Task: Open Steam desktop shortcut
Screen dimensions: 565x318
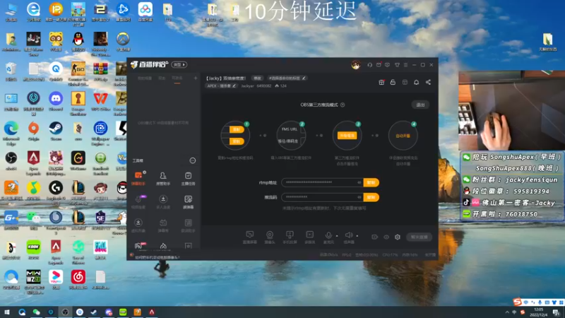Action: (x=56, y=131)
